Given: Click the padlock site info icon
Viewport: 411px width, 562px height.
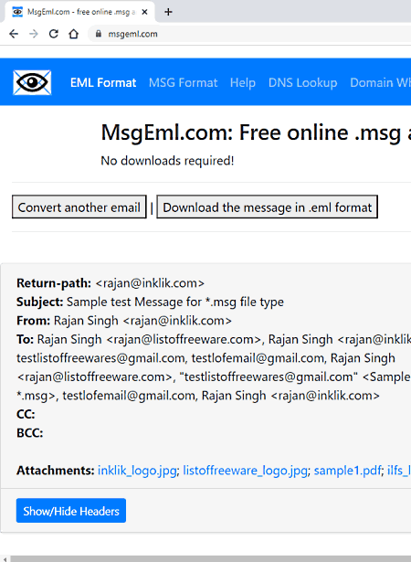Looking at the screenshot, I should (x=98, y=34).
